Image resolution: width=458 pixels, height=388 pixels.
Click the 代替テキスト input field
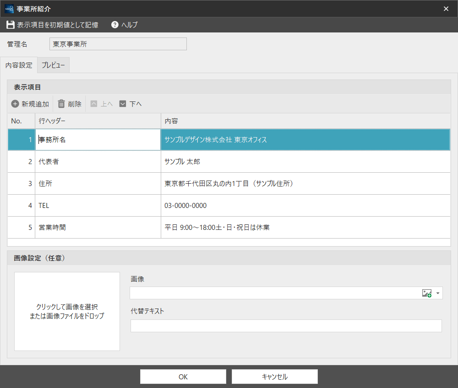[286, 326]
